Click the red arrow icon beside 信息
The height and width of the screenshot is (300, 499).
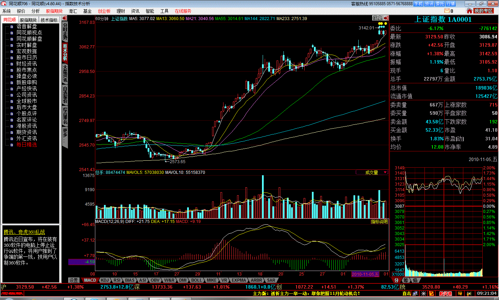(x=386, y=18)
